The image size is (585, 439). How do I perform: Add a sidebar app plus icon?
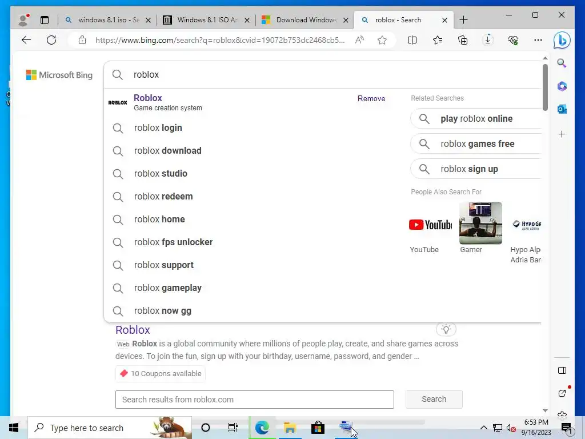(x=562, y=134)
